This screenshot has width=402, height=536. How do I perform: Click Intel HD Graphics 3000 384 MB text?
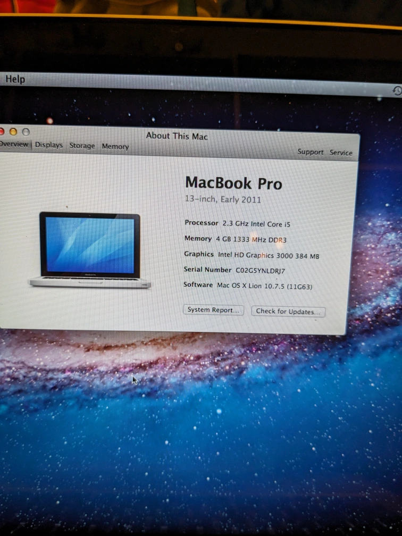[x=269, y=255]
